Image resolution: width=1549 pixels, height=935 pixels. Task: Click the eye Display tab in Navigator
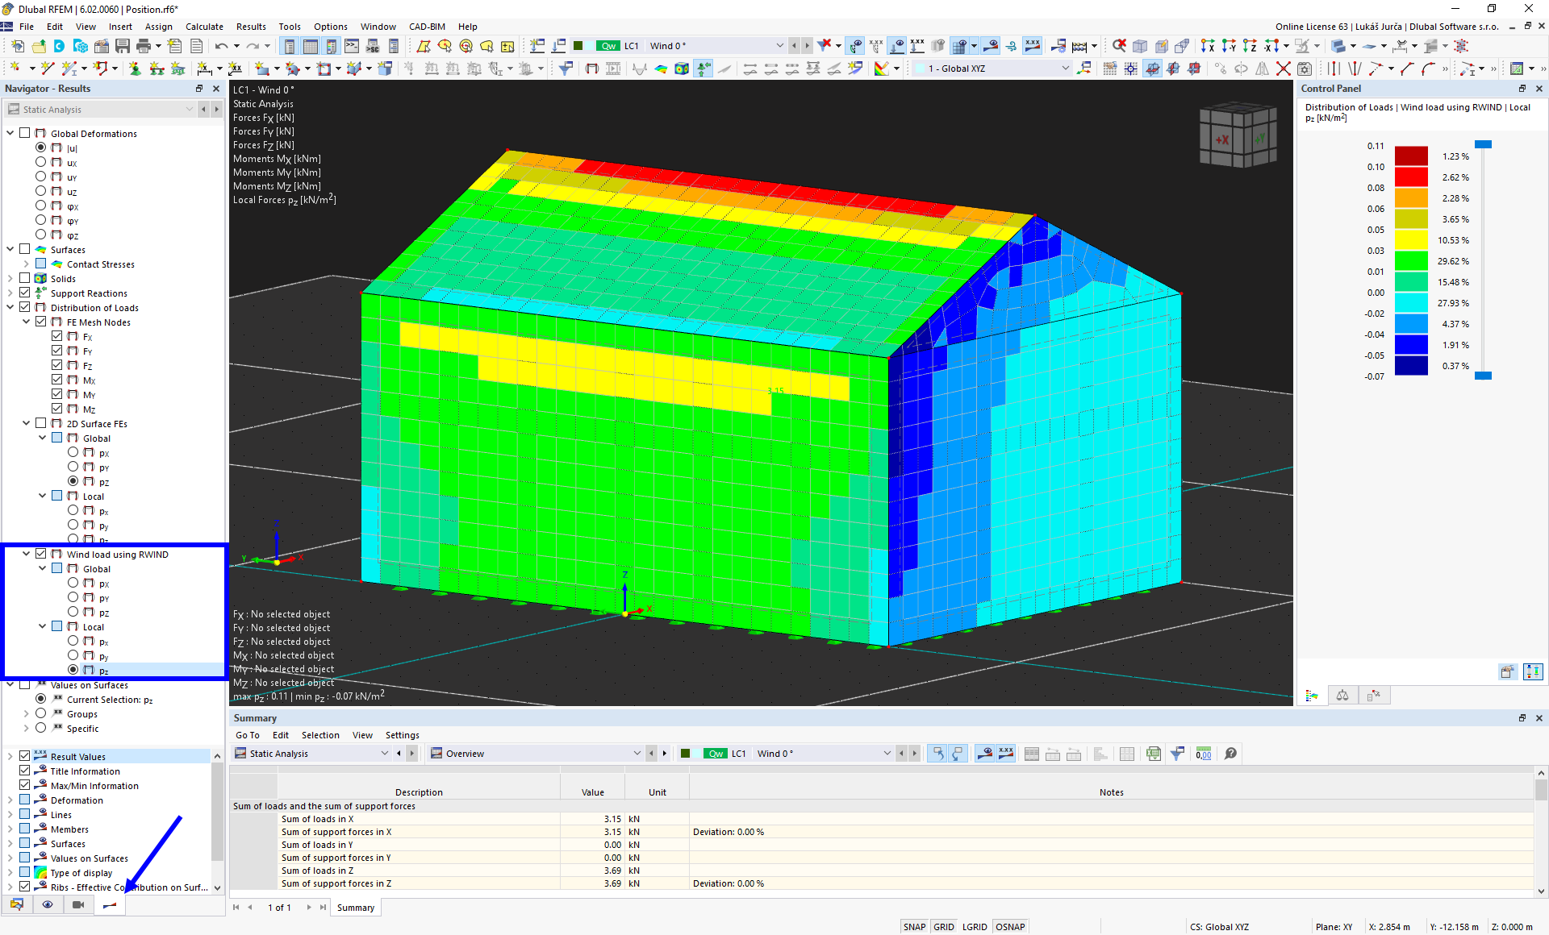pyautogui.click(x=48, y=904)
